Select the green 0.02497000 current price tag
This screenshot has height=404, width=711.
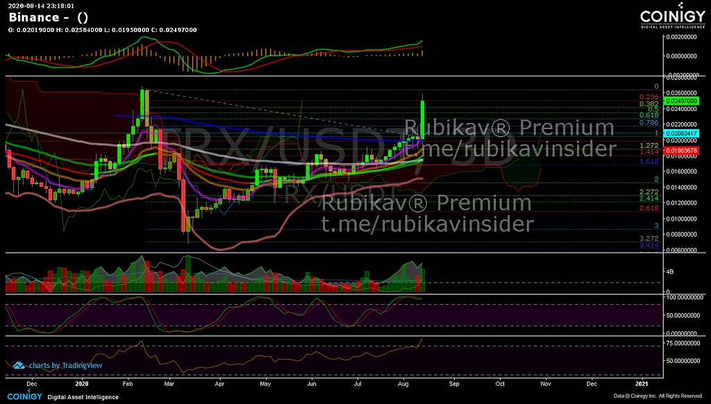coord(680,101)
